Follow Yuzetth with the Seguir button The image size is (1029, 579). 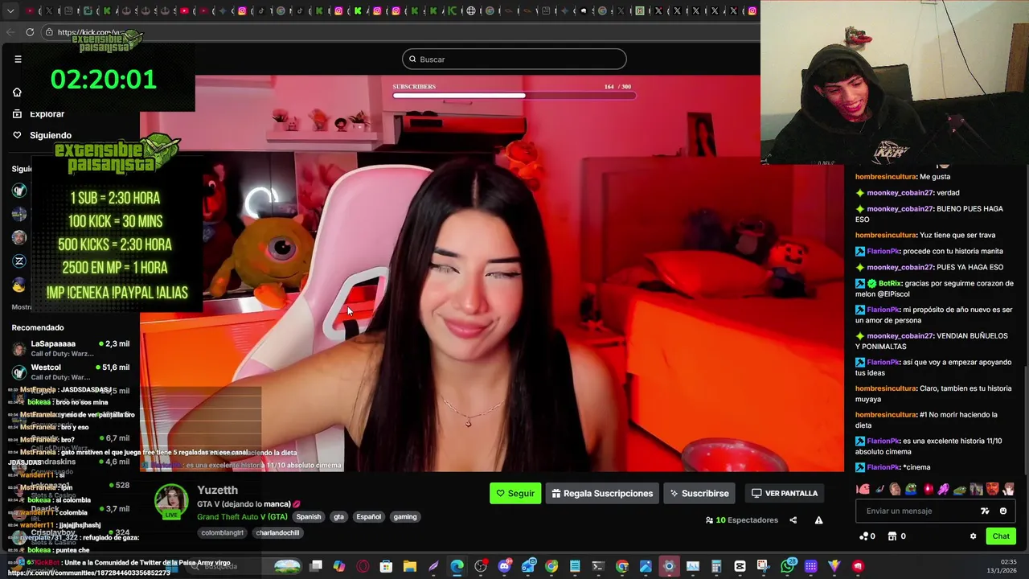point(515,493)
